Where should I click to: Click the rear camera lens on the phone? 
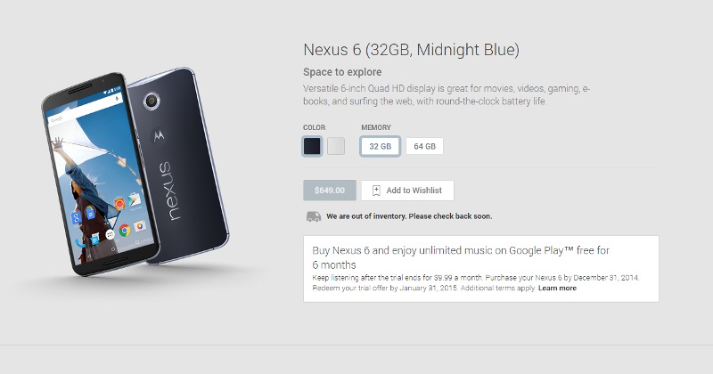click(x=151, y=101)
